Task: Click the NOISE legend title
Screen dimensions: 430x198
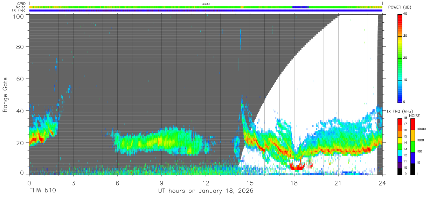Action: (x=415, y=116)
